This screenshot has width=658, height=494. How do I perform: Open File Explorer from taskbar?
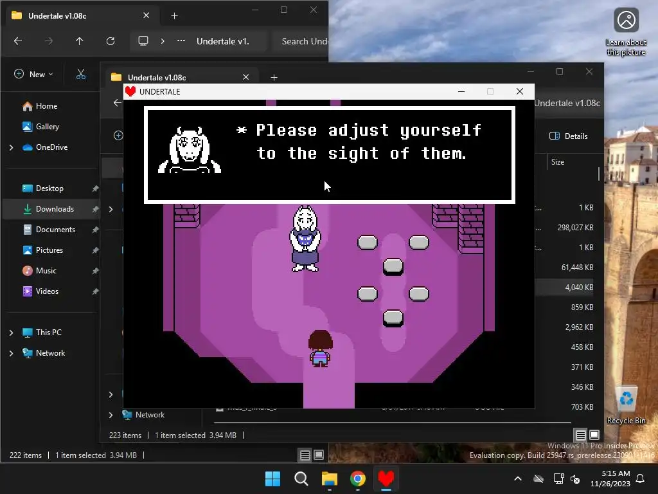click(x=330, y=479)
